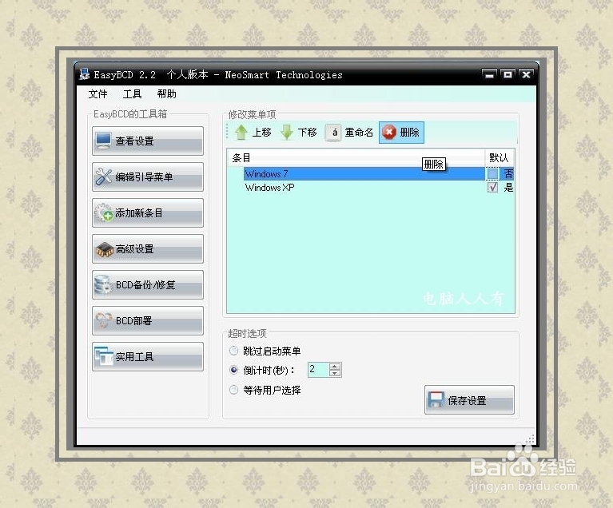Click the gear-plus icon on 添加新条目
This screenshot has height=508, width=613.
(104, 212)
